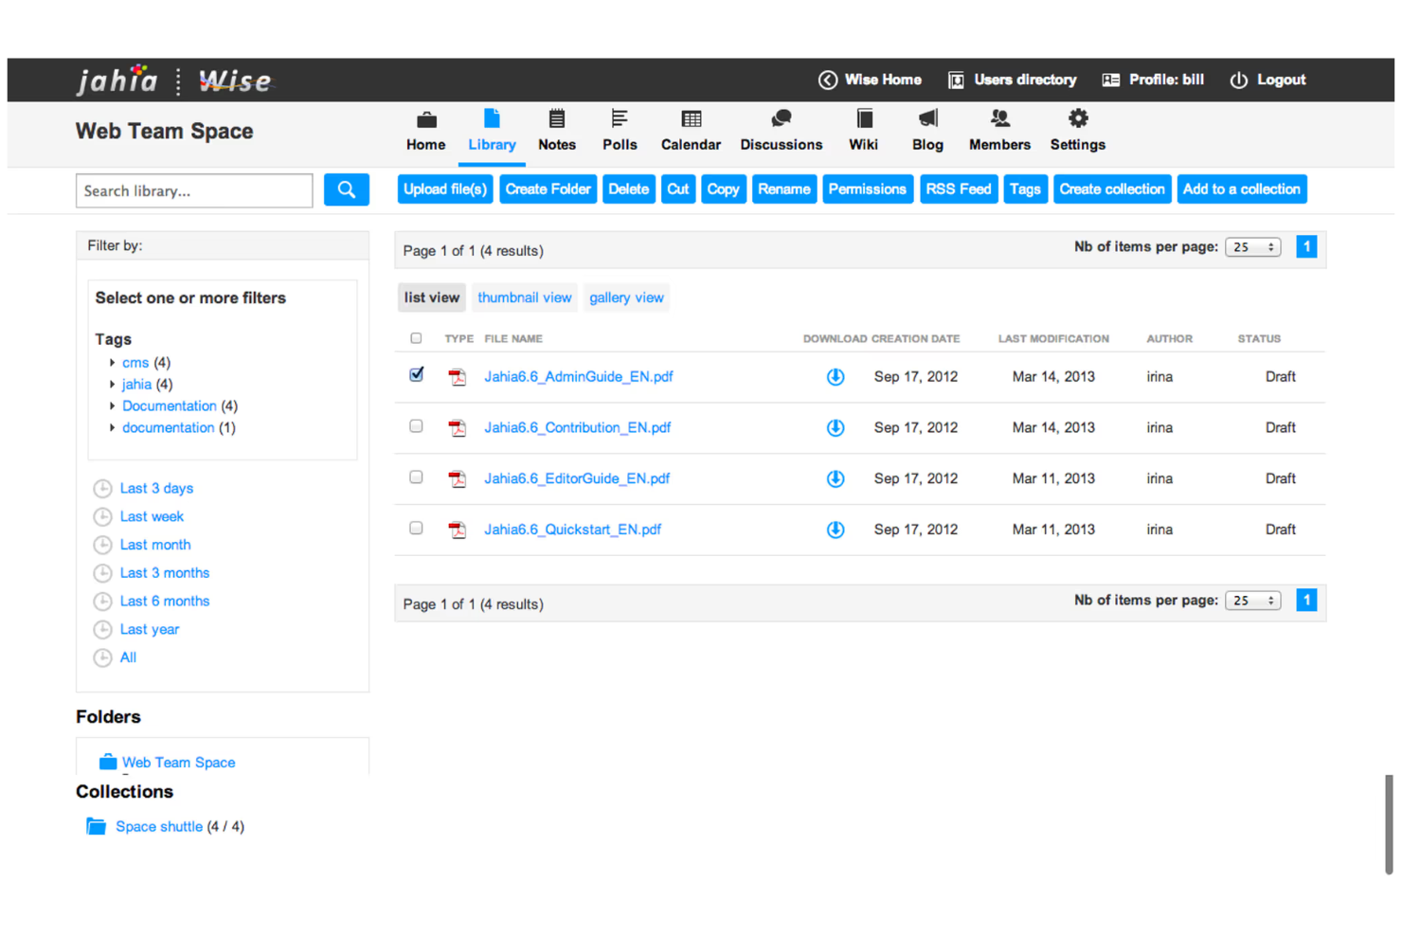This screenshot has height=935, width=1402.
Task: Click Add to a collection button
Action: (x=1242, y=189)
